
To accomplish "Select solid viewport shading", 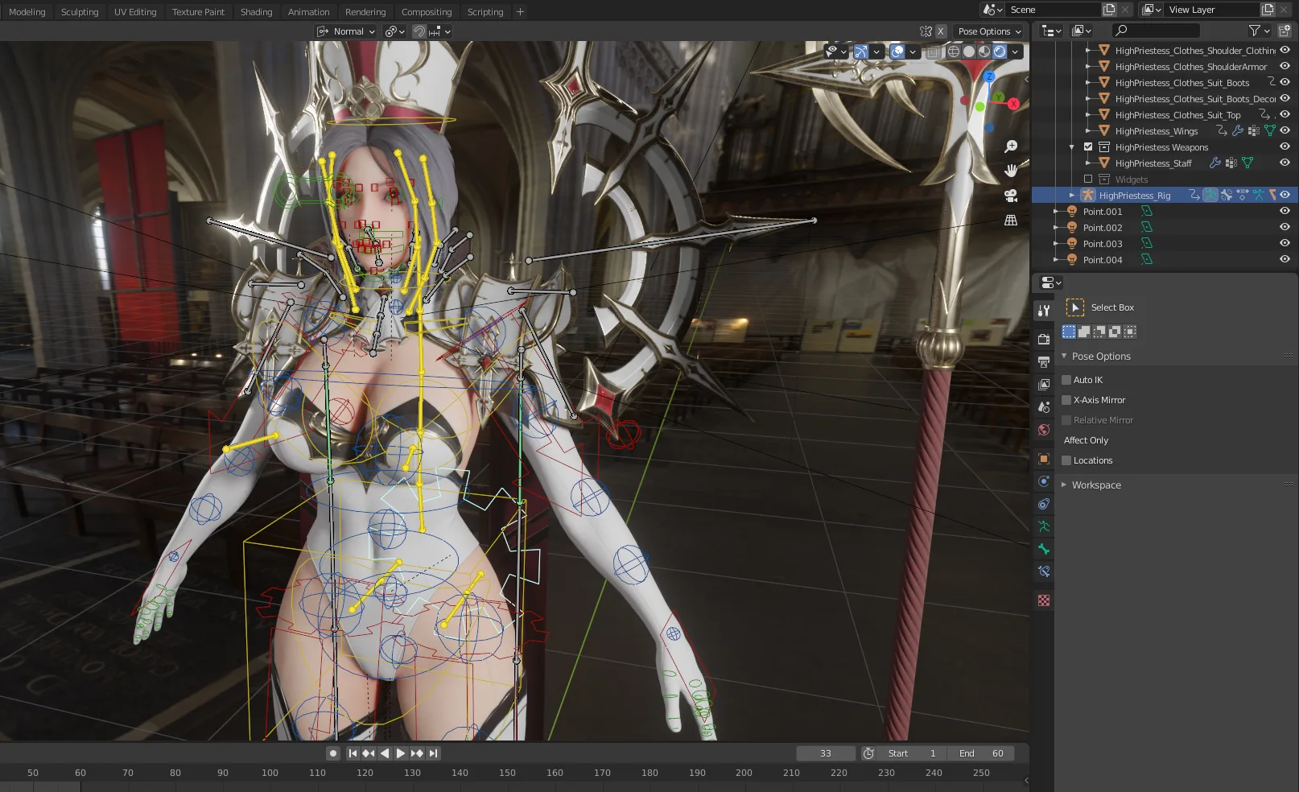I will [969, 52].
